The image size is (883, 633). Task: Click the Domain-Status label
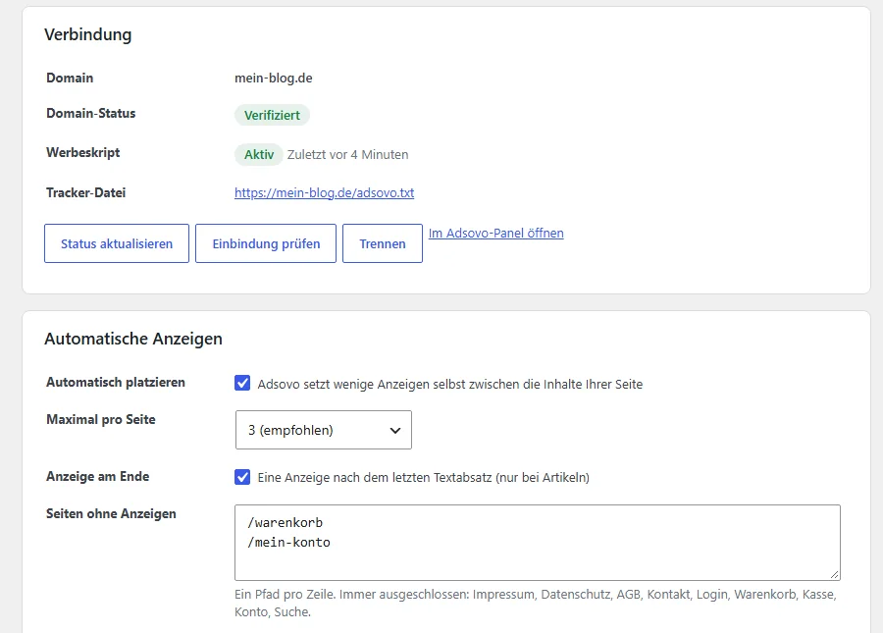90,113
